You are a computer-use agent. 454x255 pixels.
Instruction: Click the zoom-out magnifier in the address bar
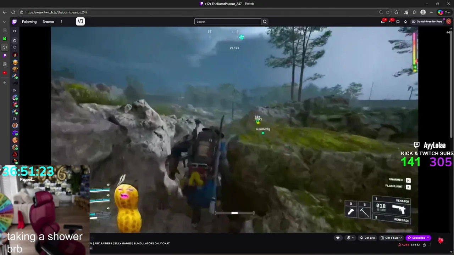[x=381, y=12]
